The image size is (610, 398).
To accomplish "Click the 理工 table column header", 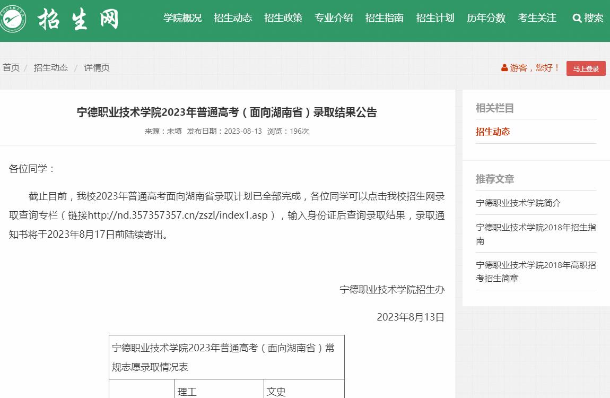I will [187, 392].
